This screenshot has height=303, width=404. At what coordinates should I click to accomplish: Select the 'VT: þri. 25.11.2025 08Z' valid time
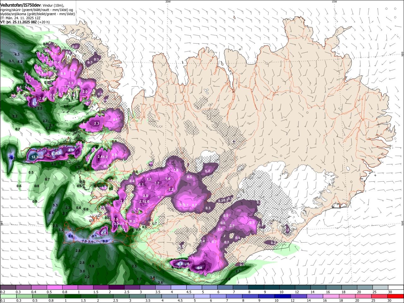[x=19, y=22]
